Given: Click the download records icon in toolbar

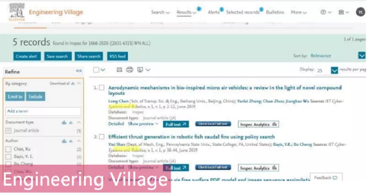Looking at the screenshot, I should (x=140, y=70).
